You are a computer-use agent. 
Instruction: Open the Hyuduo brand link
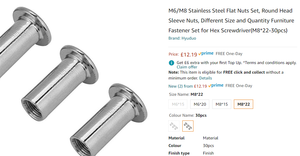point(189,38)
